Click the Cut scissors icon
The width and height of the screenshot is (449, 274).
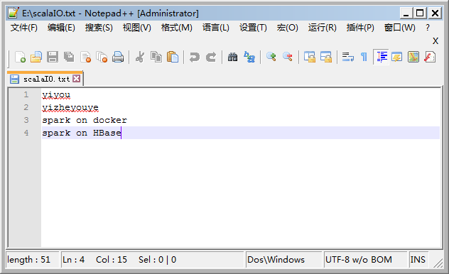pos(140,57)
